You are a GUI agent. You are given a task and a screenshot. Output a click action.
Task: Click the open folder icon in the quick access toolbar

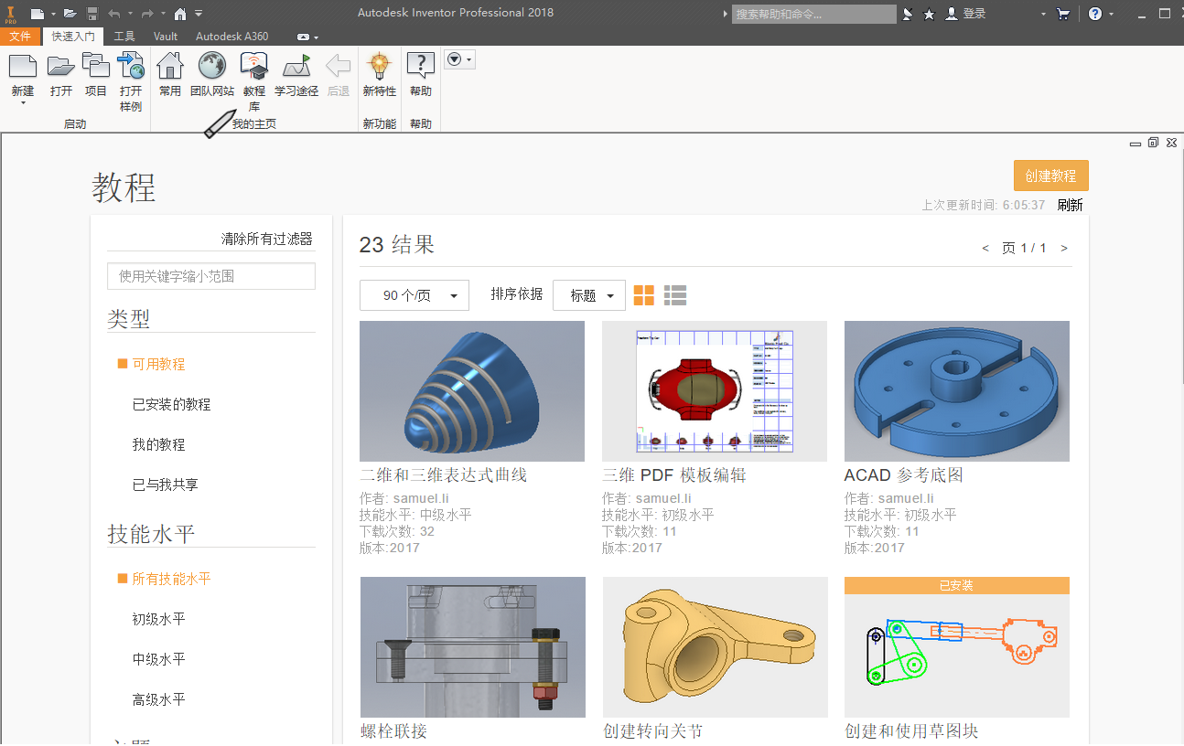coord(70,14)
